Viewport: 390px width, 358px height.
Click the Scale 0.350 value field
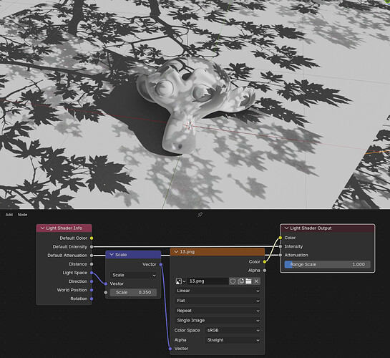pyautogui.click(x=133, y=292)
